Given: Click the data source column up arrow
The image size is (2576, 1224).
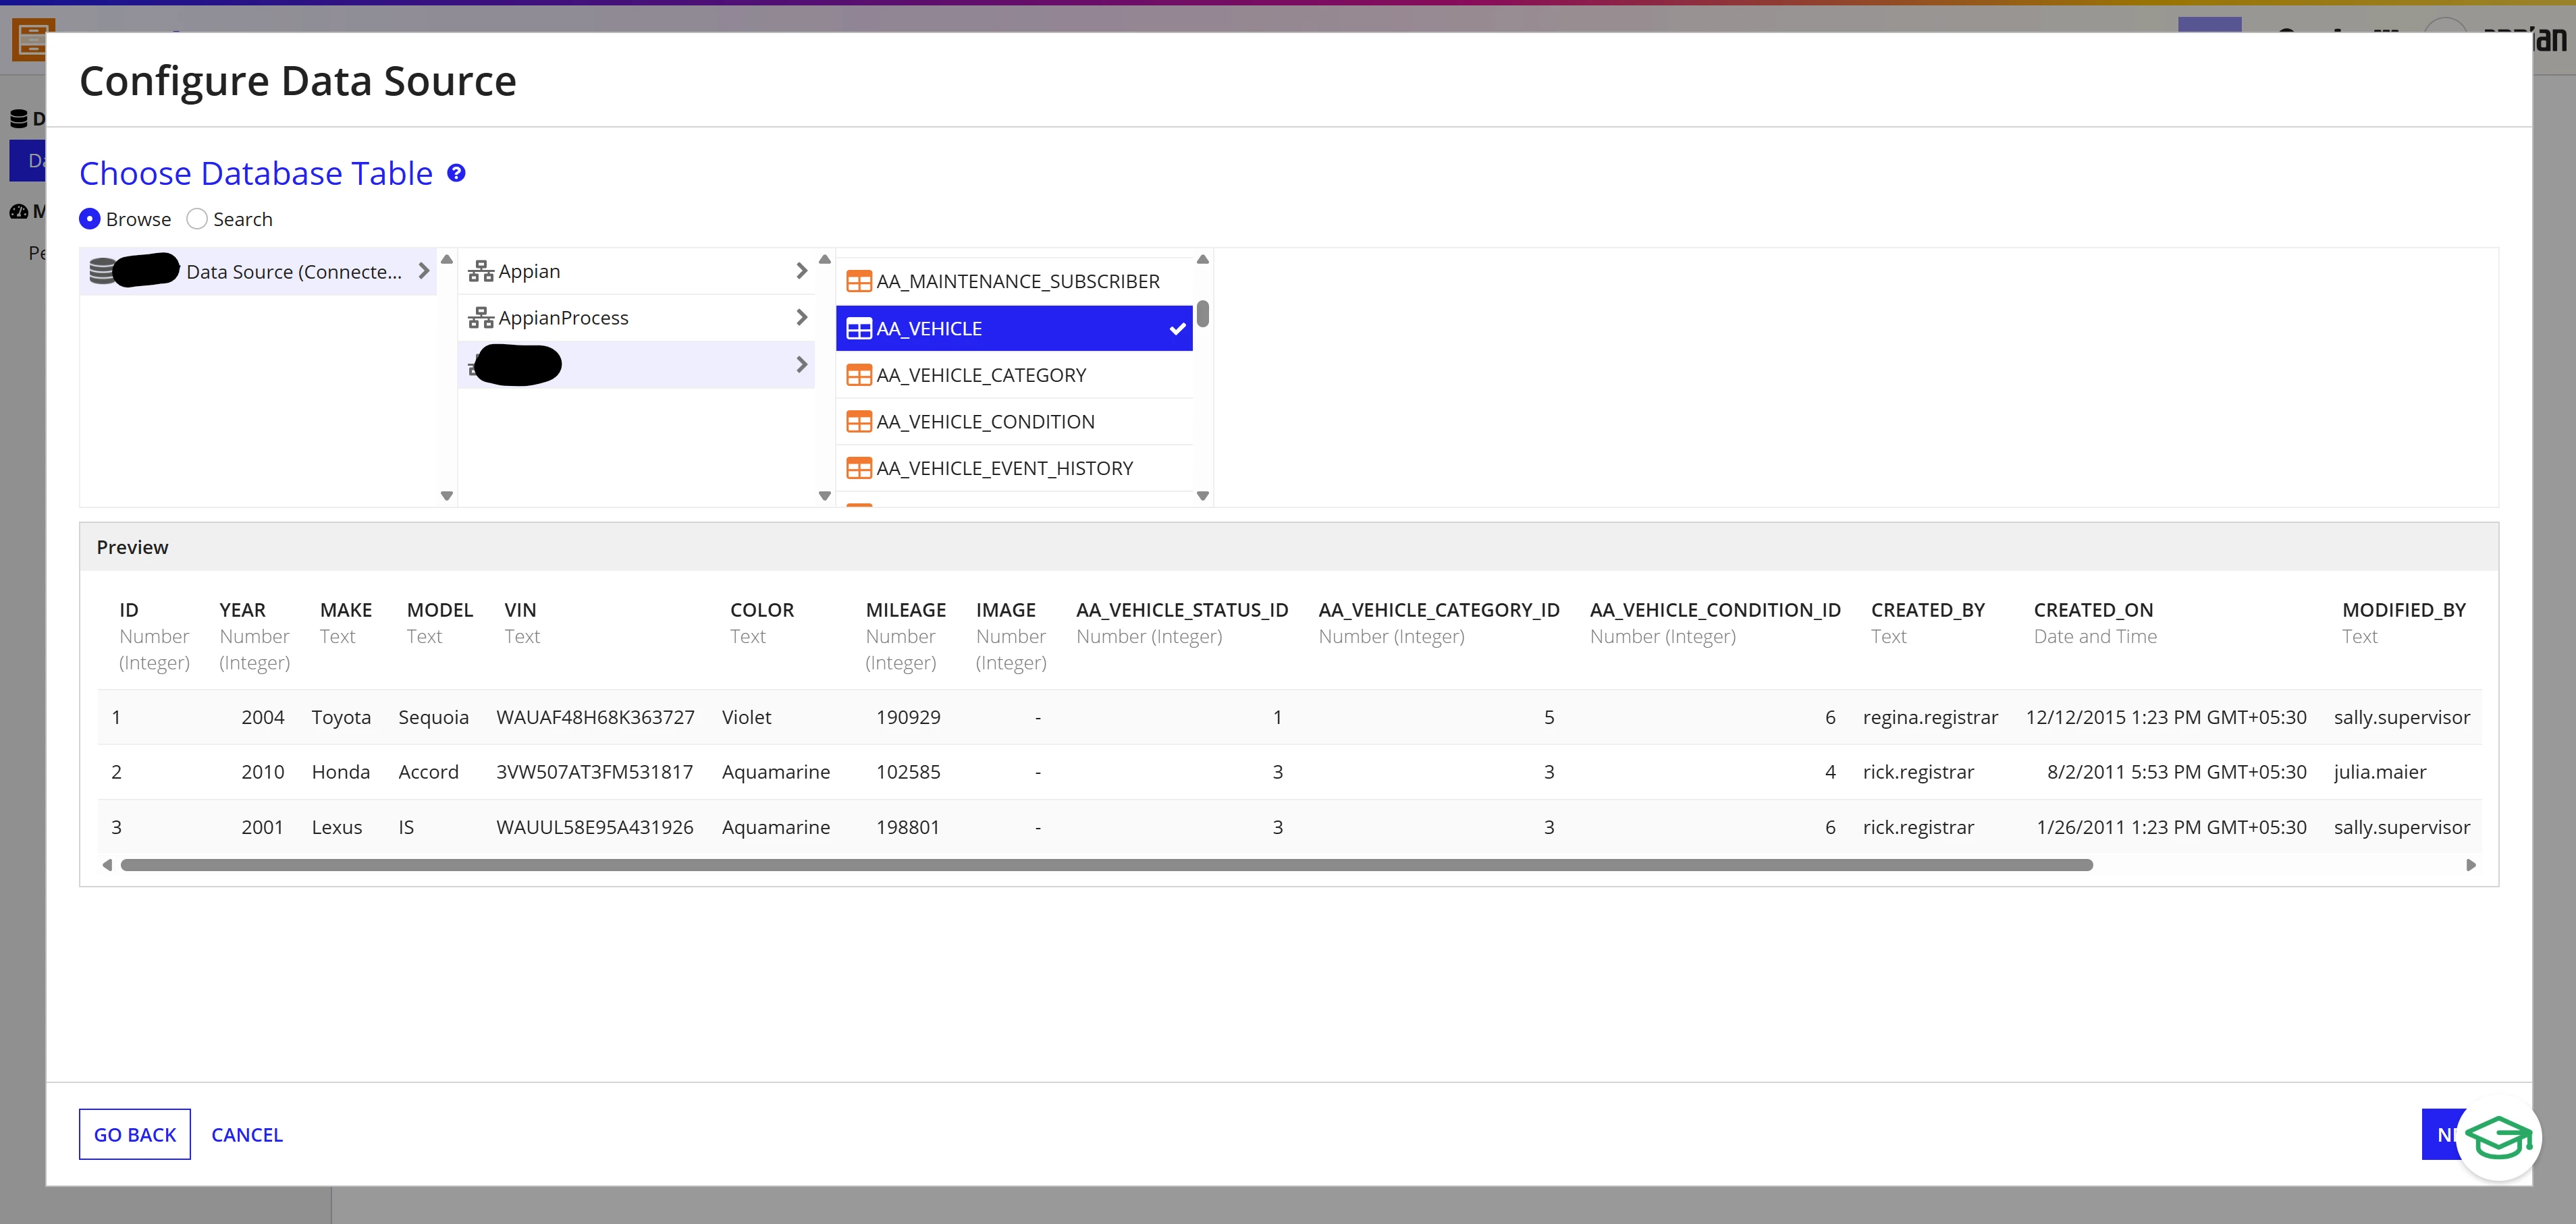Looking at the screenshot, I should pos(447,260).
